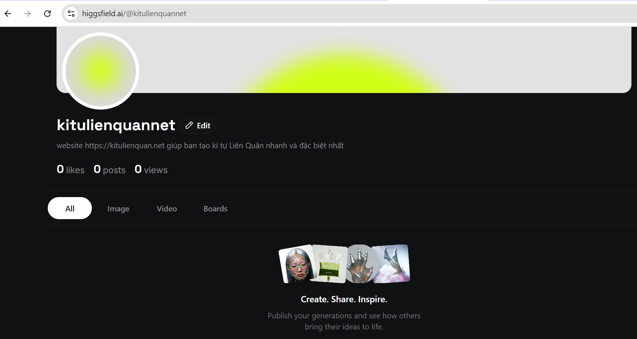The height and width of the screenshot is (339, 637).
Task: Click the browser forward arrow
Action: coord(28,14)
